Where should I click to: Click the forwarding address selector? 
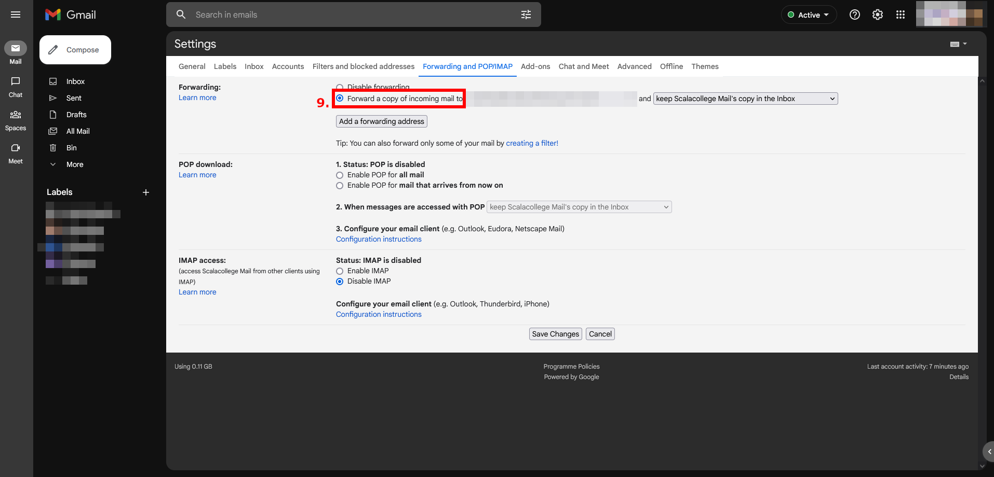pos(550,99)
